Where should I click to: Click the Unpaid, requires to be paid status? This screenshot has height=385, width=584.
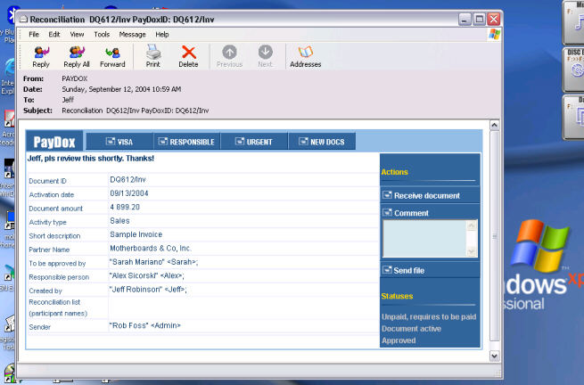coord(429,317)
